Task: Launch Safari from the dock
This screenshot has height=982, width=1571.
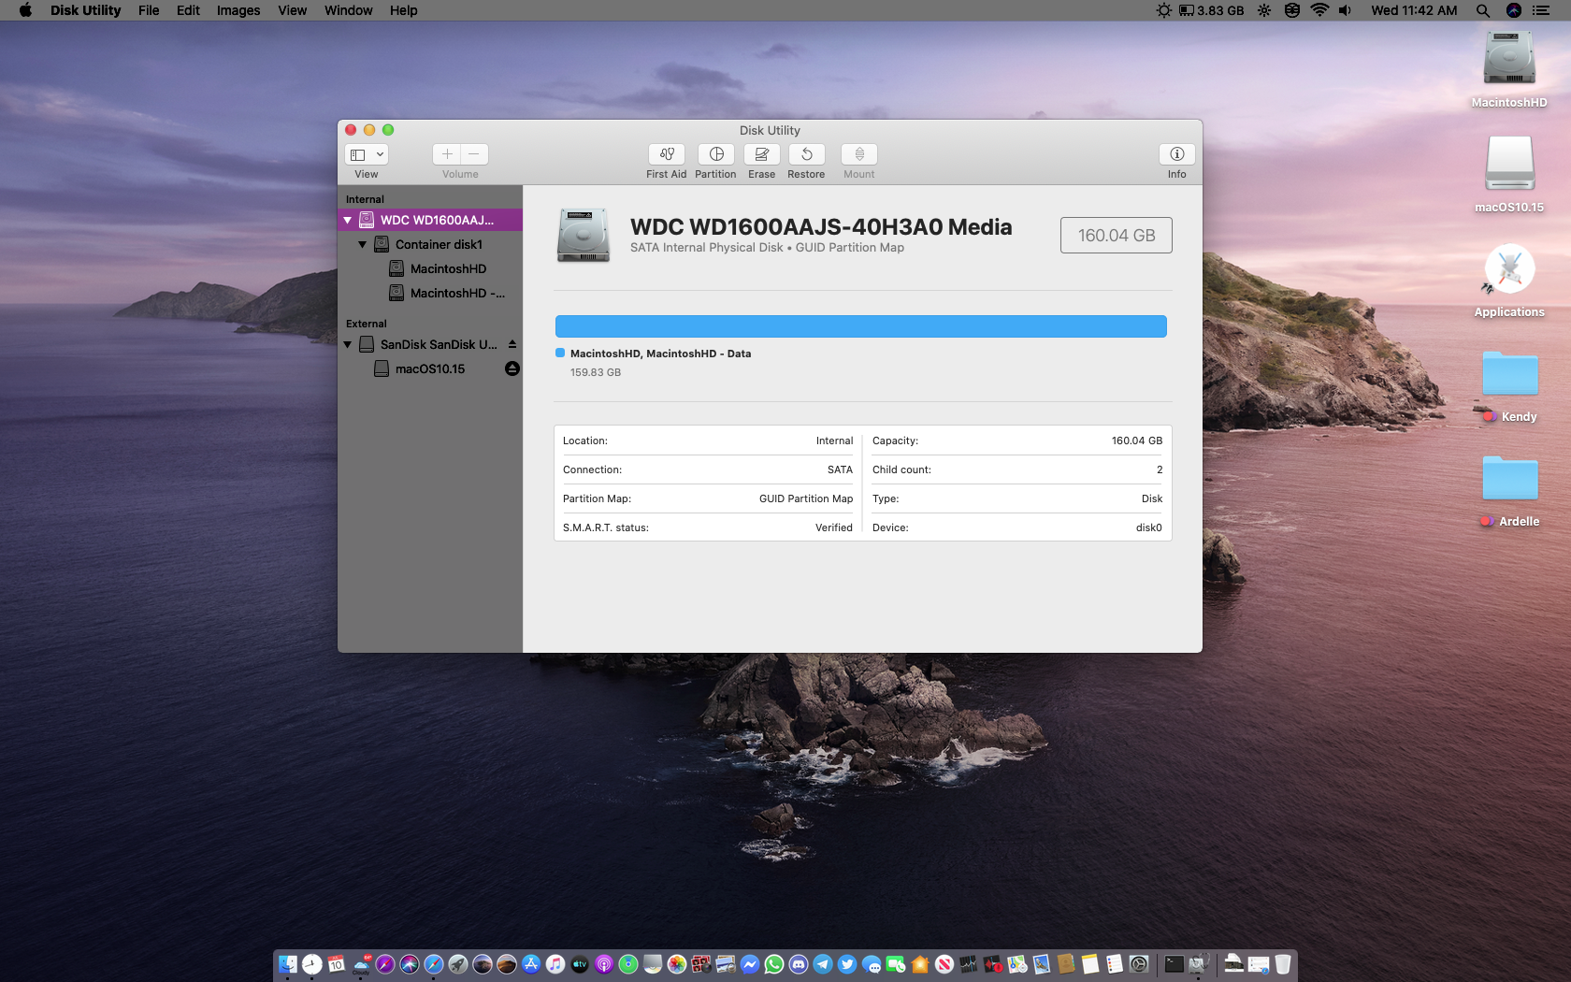Action: 434,964
